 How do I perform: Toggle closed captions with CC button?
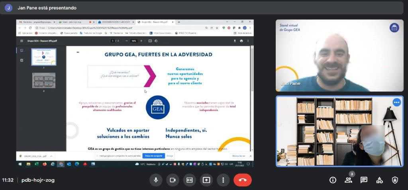pyautogui.click(x=189, y=180)
